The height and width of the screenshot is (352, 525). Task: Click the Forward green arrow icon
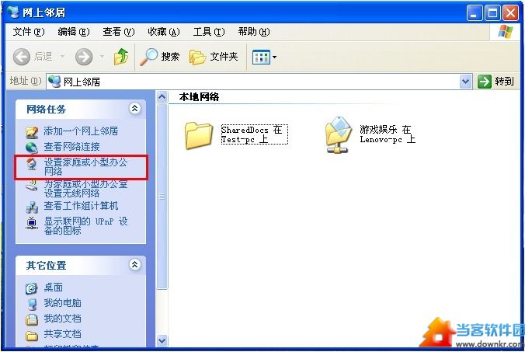click(x=84, y=57)
